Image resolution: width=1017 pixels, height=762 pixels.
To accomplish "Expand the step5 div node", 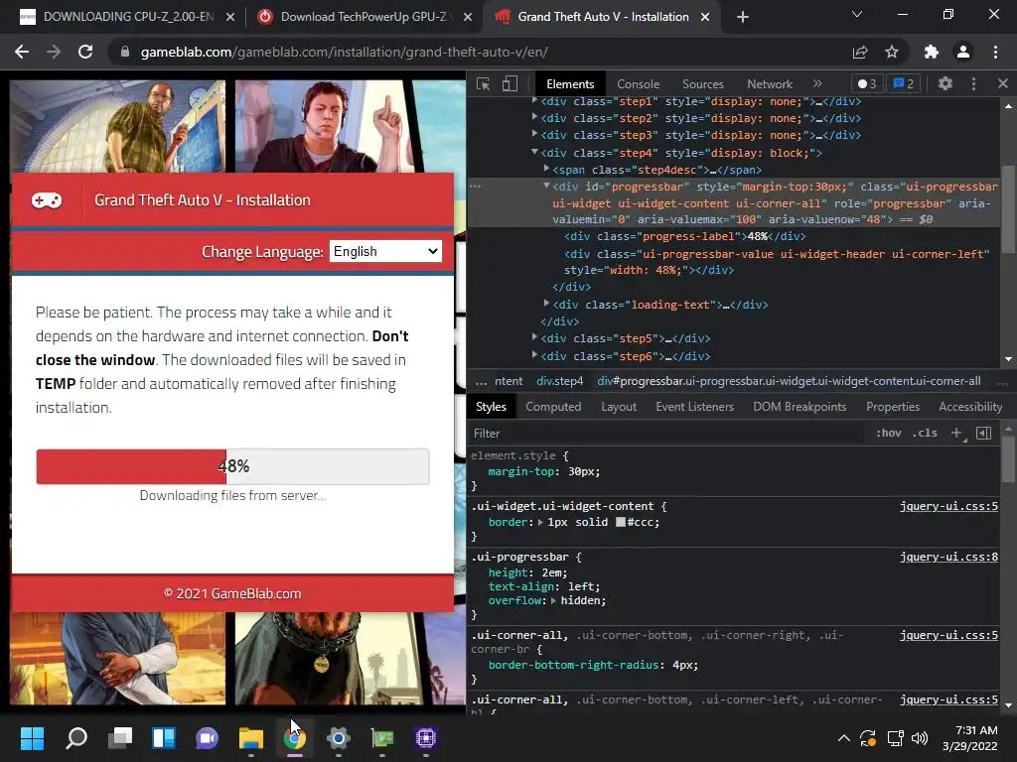I will 534,337.
